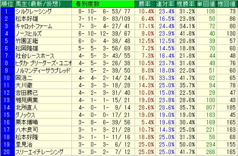
Task: Click 単回値 94 for 大川徹
Action: tap(212, 85)
